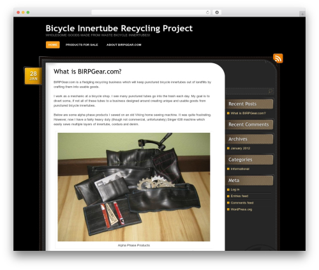The image size is (319, 270).
Task: Open the Entries feed link
Action: click(239, 196)
